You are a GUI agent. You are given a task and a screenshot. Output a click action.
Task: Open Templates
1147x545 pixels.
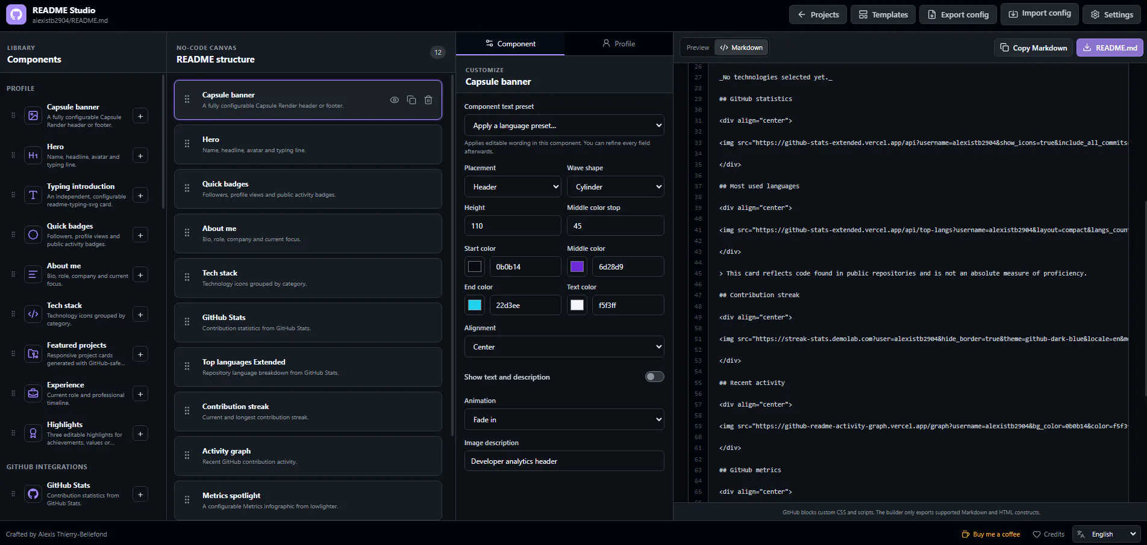click(883, 14)
